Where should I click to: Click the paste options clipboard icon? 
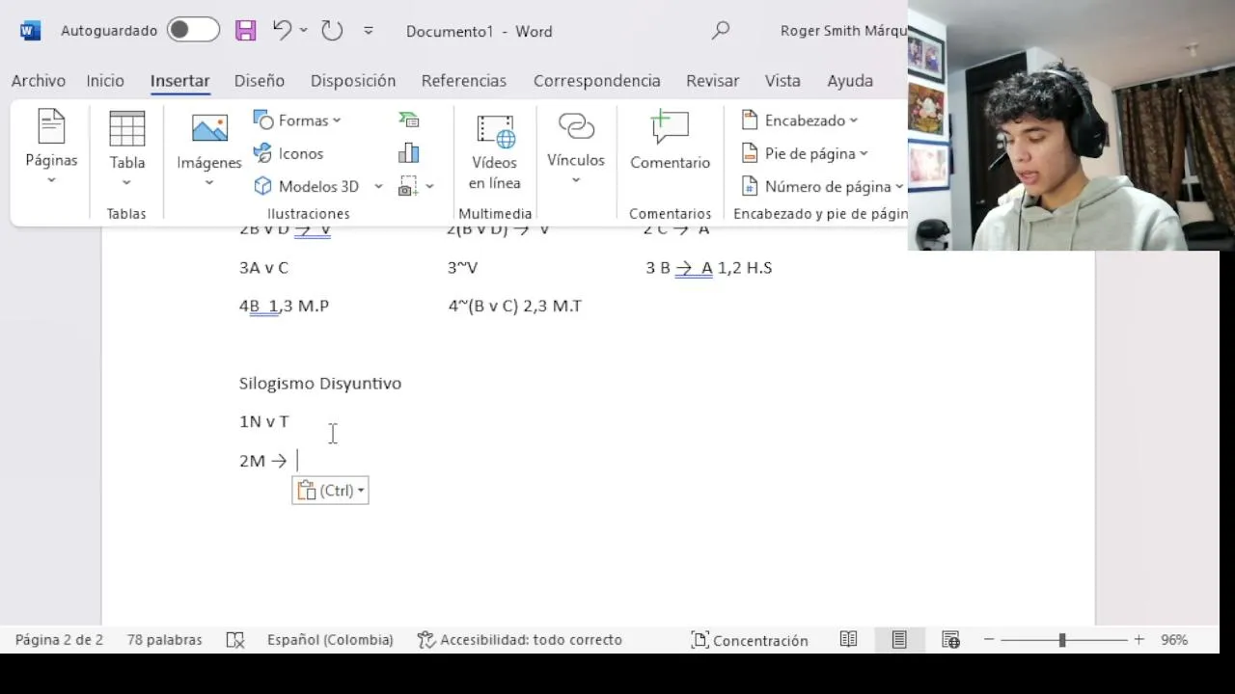pyautogui.click(x=307, y=491)
